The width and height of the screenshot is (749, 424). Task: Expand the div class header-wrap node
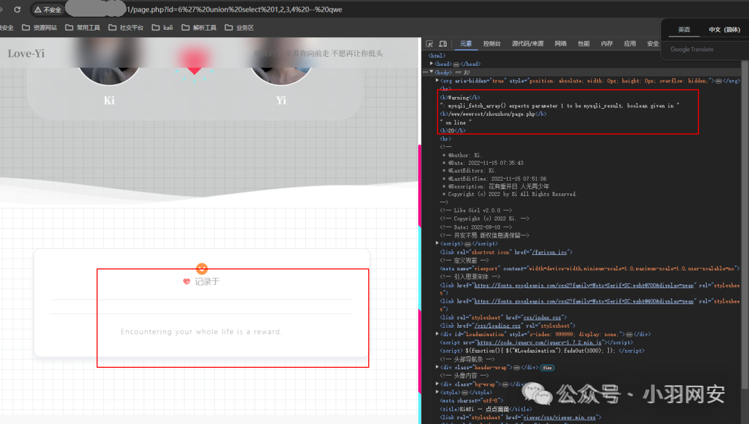[x=437, y=367]
